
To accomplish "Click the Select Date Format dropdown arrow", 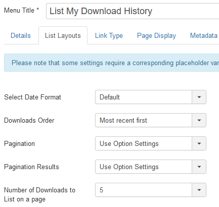I will pos(199,97).
